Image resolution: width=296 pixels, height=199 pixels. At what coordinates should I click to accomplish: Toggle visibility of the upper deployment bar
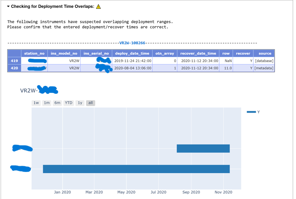pos(203,148)
